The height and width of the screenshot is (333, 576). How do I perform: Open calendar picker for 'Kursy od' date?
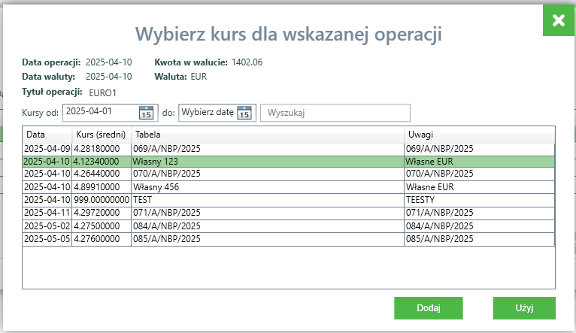click(146, 113)
